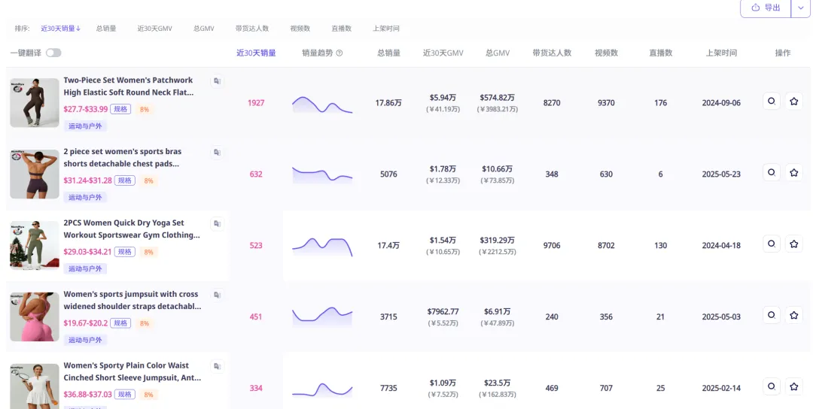This screenshot has height=409, width=813.
Task: Click the help icon beside 销量趋势
Action: coord(340,53)
